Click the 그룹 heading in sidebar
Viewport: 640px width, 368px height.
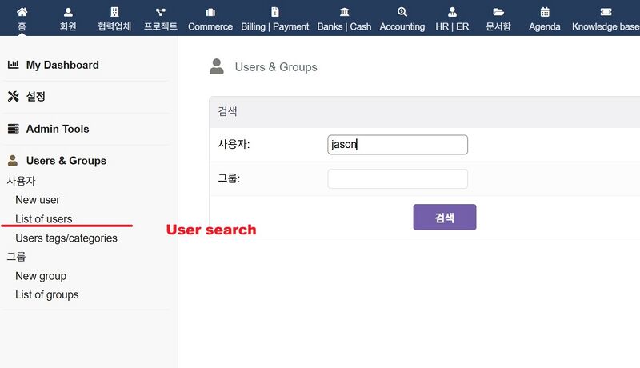16,257
